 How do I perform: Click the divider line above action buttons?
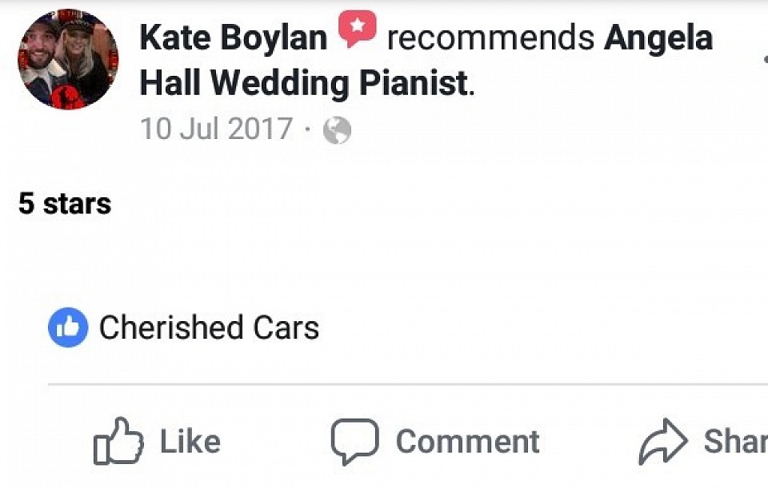click(x=400, y=384)
